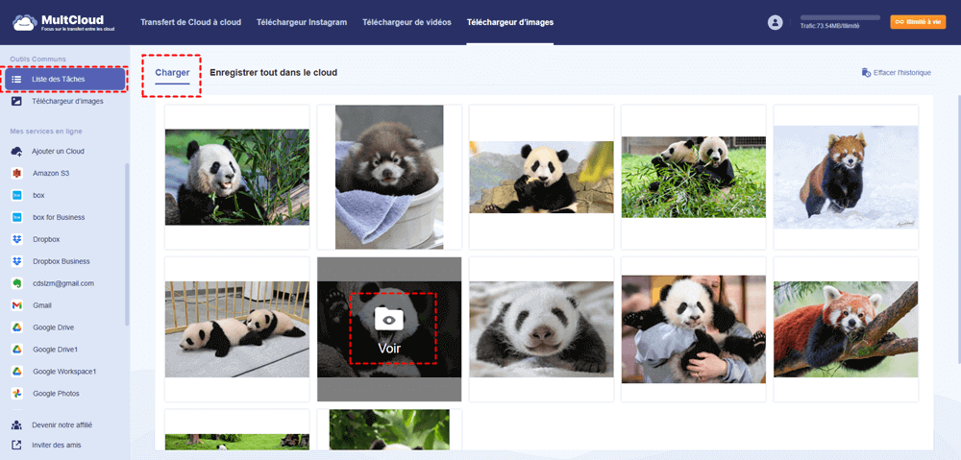Open two baby pandas lying thumbnail
This screenshot has height=460, width=961.
click(237, 329)
